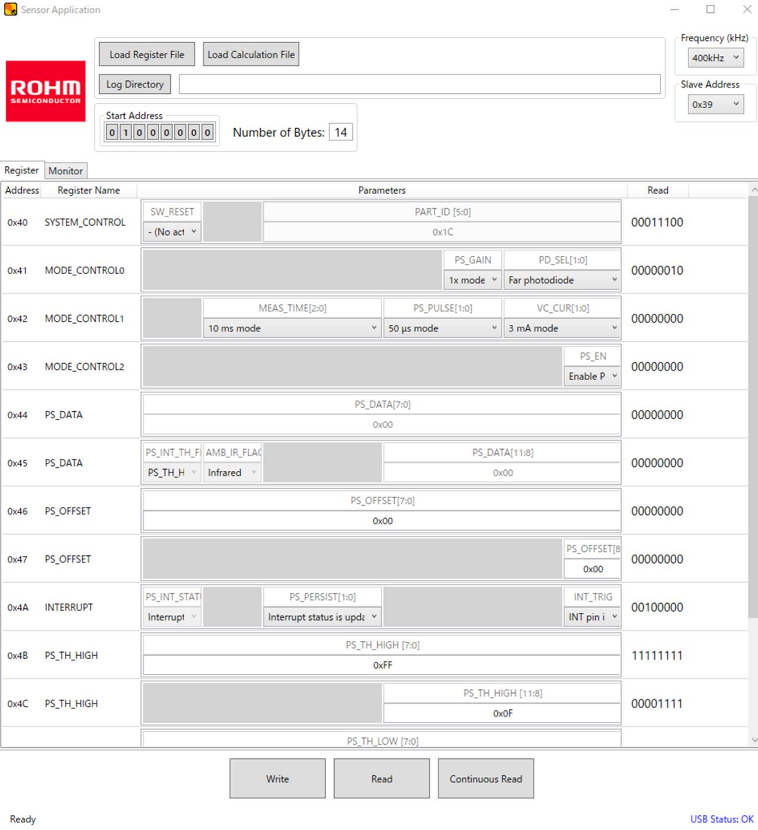Toggle the first Start Address bit
The height and width of the screenshot is (830, 758).
click(x=112, y=132)
